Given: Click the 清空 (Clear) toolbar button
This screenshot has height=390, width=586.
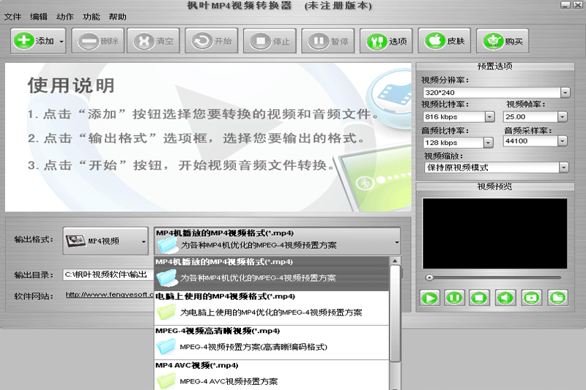Looking at the screenshot, I should [153, 41].
